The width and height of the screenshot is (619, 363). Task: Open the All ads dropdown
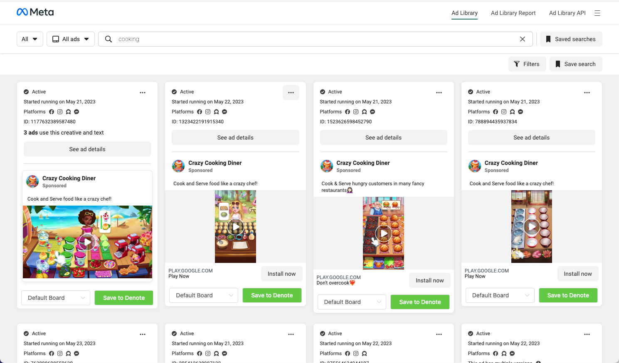pyautogui.click(x=70, y=39)
